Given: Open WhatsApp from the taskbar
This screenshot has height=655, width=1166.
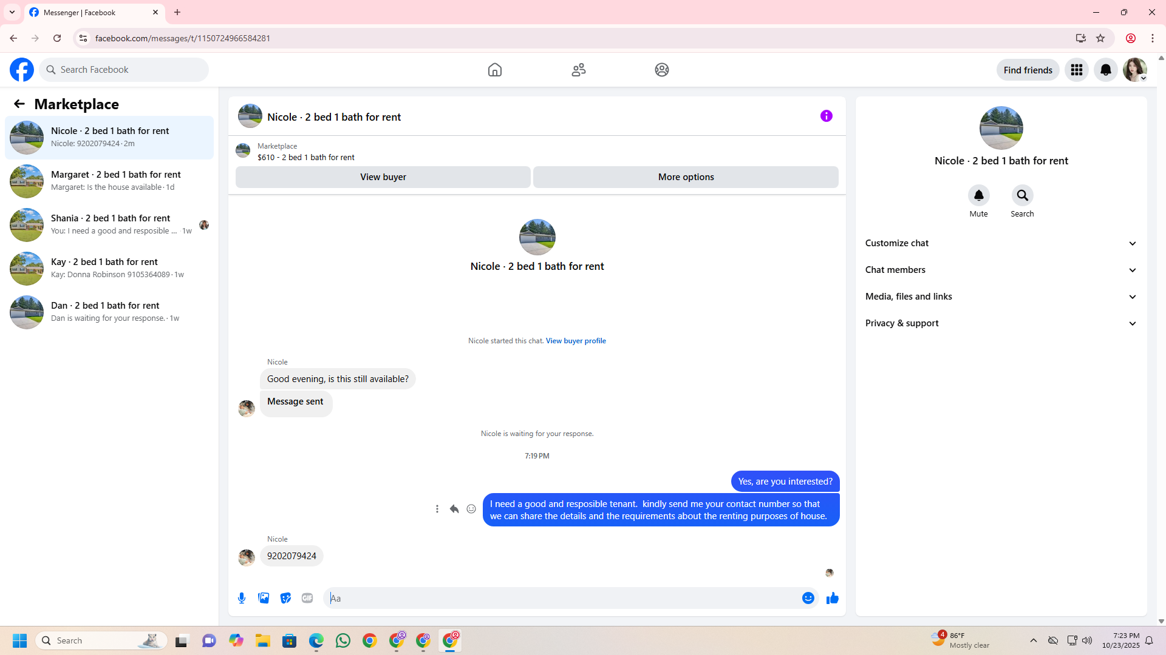Looking at the screenshot, I should point(343,640).
